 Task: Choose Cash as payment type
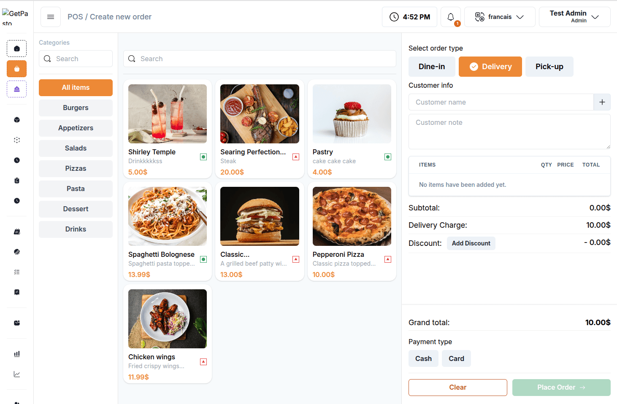tap(423, 358)
